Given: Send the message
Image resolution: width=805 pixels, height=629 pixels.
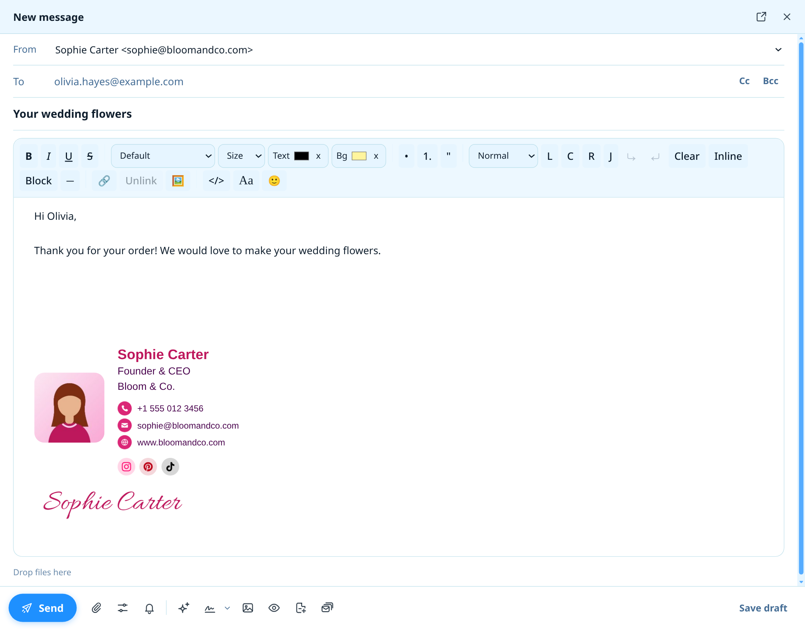Looking at the screenshot, I should [42, 608].
